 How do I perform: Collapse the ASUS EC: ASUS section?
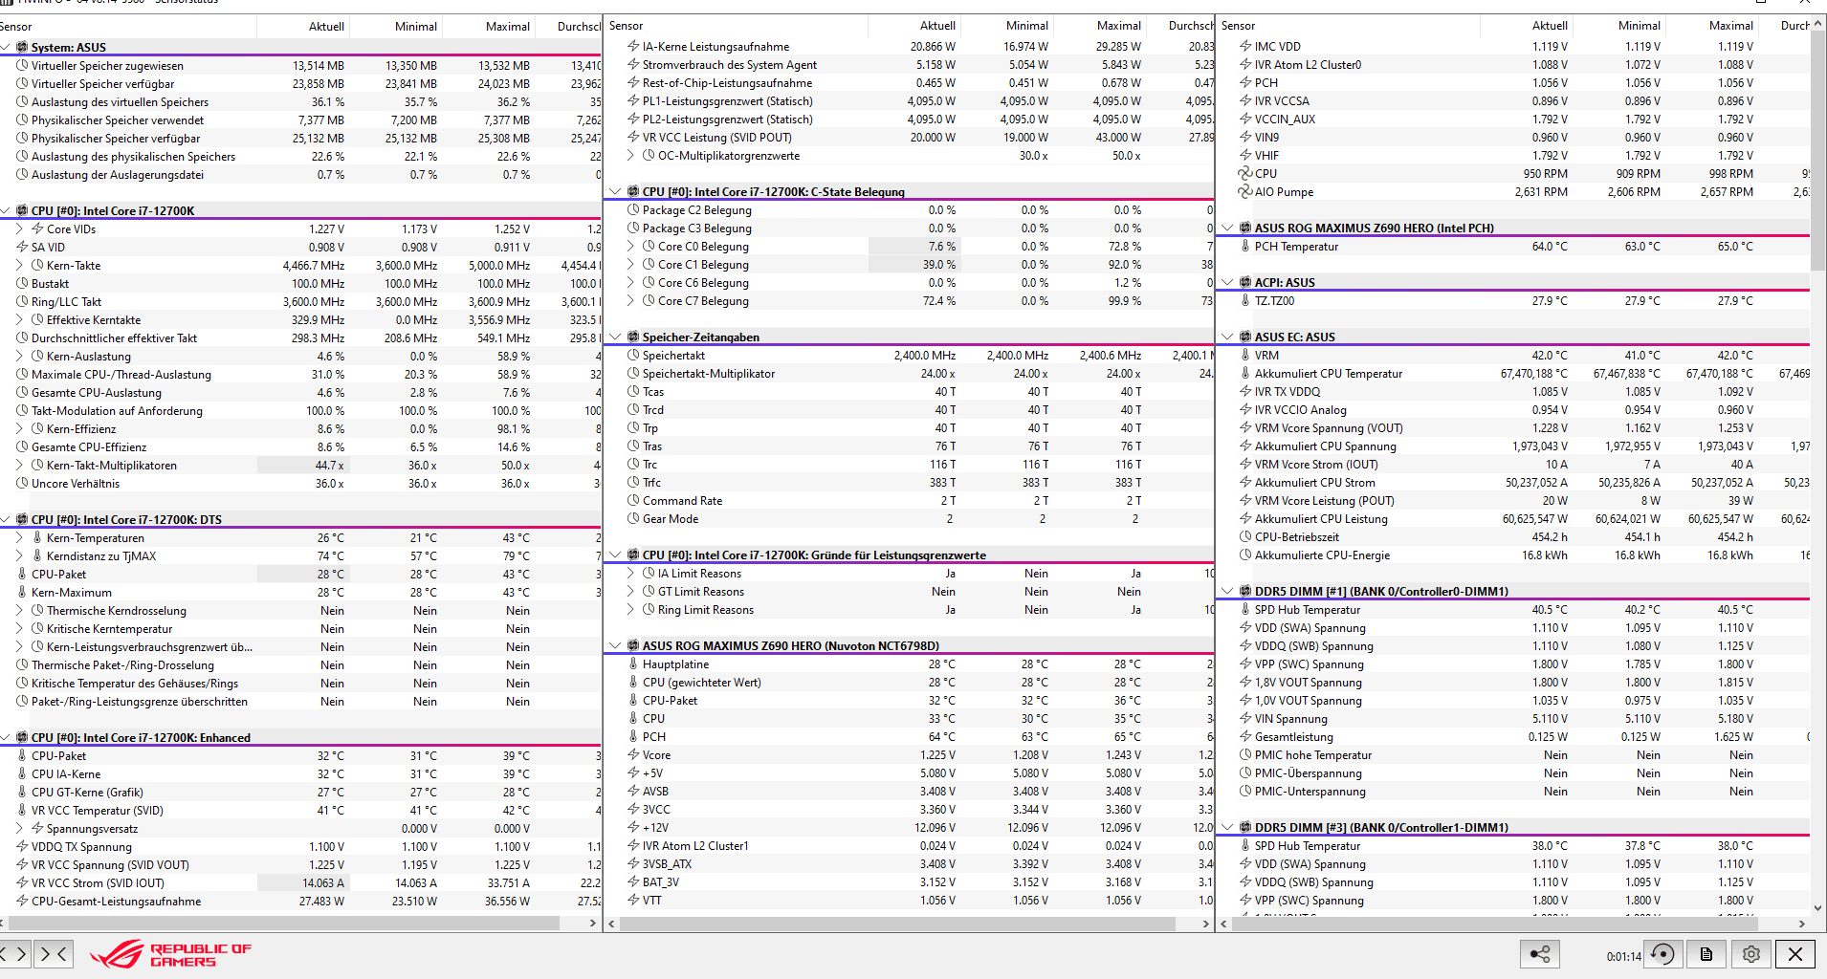[1227, 337]
